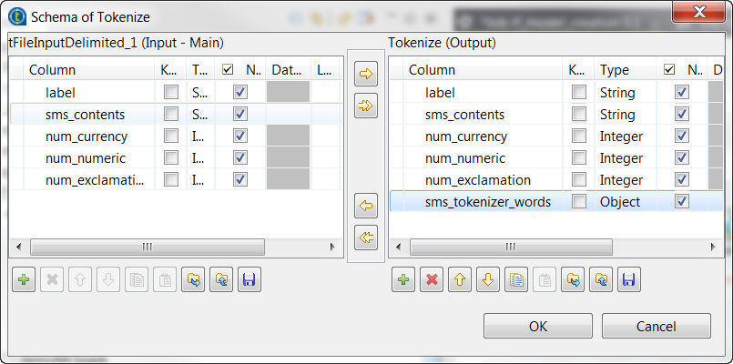Copy selected column to output schema arrow
This screenshot has height=364, width=733.
click(365, 74)
